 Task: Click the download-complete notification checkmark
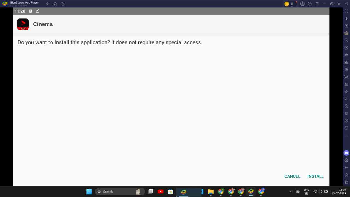tap(37, 11)
